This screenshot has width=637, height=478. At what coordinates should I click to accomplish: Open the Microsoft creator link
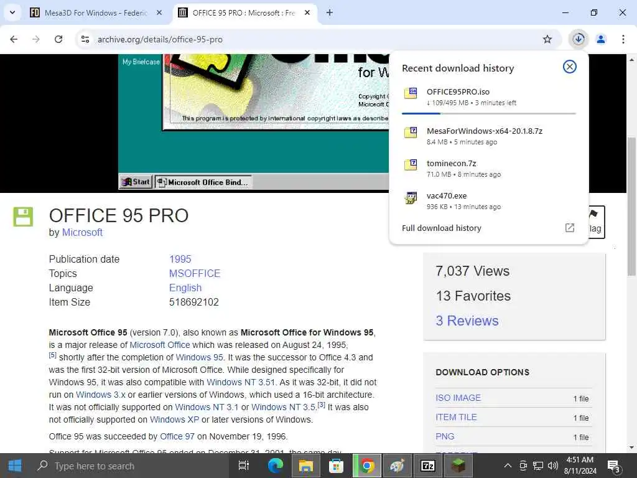tap(82, 233)
